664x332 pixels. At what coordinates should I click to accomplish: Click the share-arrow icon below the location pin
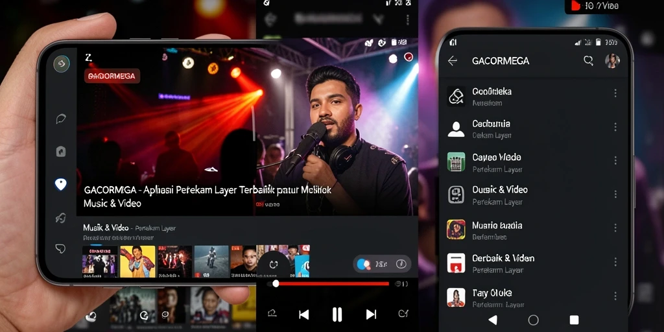click(60, 218)
